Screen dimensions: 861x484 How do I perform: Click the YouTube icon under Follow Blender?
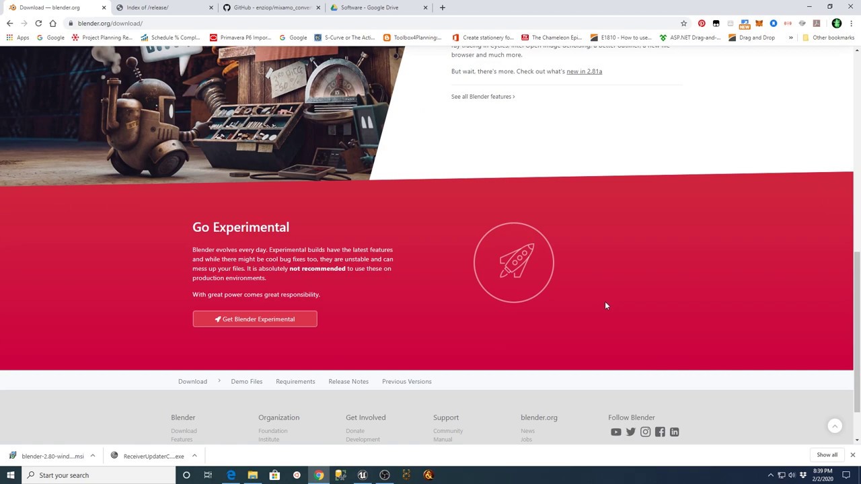tap(615, 432)
